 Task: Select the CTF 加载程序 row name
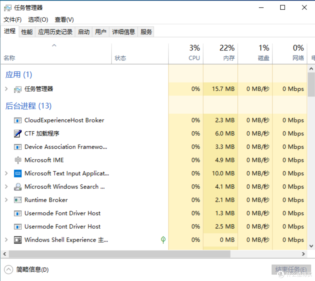[x=42, y=133]
